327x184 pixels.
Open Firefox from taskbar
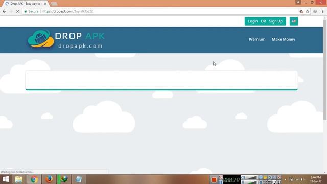(49, 179)
